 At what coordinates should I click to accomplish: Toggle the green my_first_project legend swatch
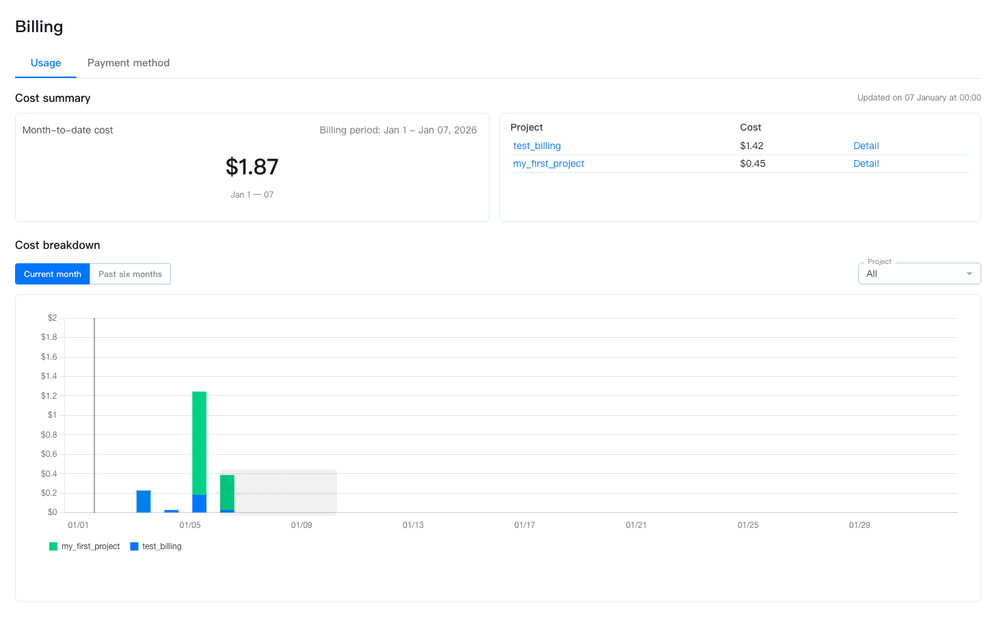coord(53,546)
